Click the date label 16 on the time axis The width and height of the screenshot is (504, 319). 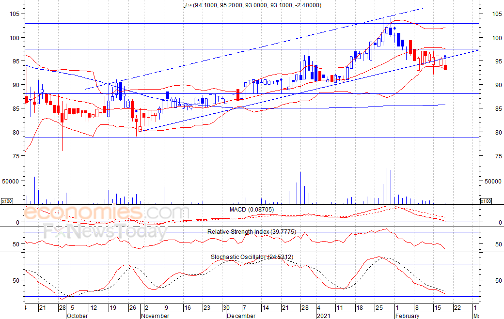click(188, 308)
